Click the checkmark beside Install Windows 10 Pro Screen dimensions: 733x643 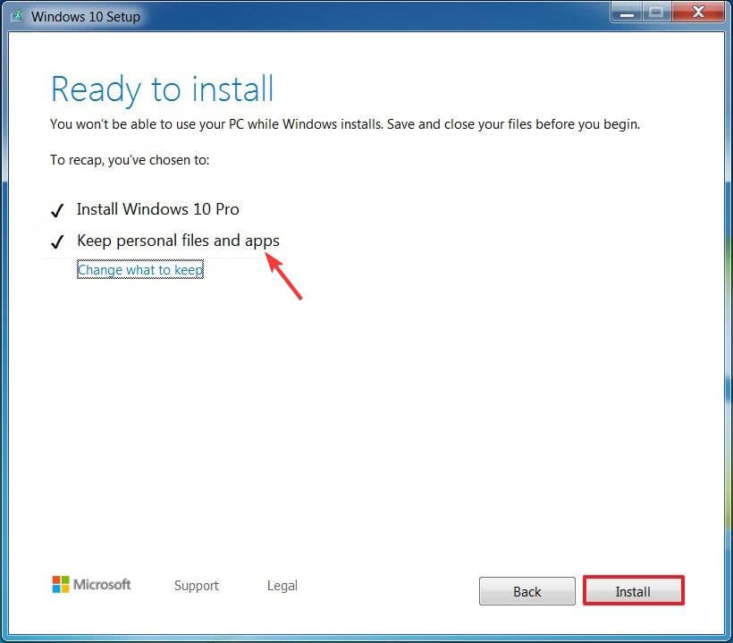click(57, 210)
